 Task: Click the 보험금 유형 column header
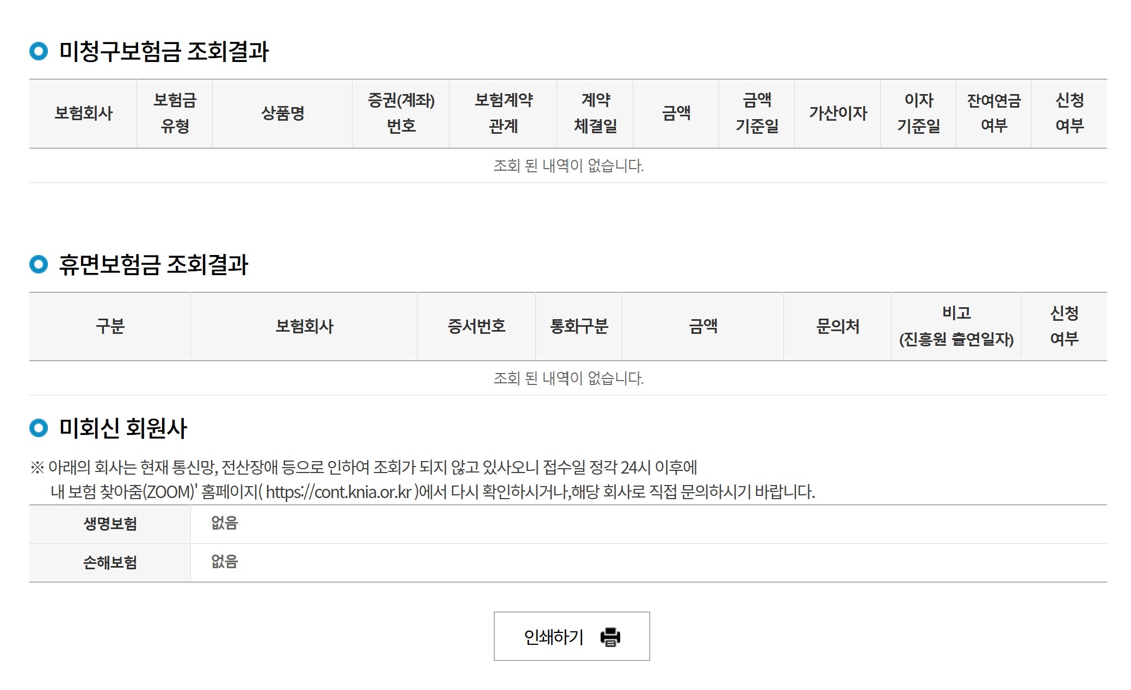175,113
